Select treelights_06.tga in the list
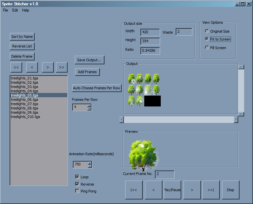 [39, 100]
